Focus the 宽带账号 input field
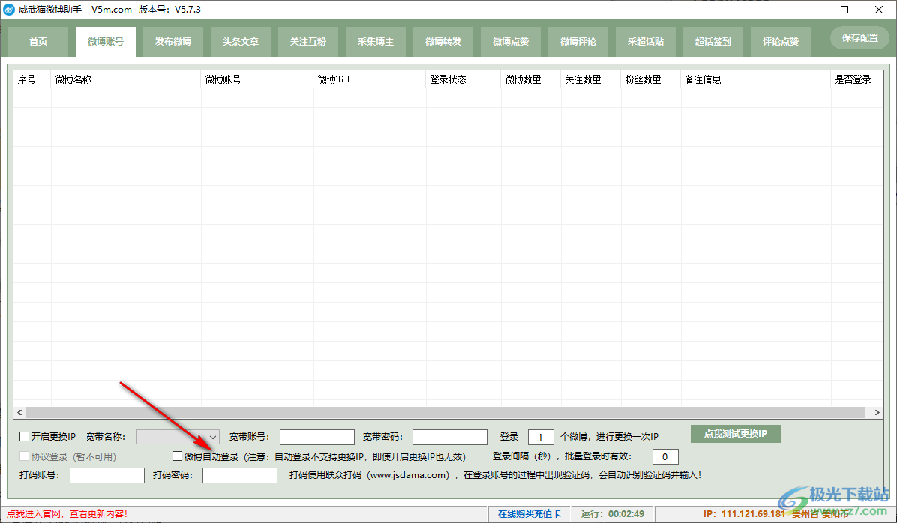This screenshot has height=523, width=897. click(317, 438)
